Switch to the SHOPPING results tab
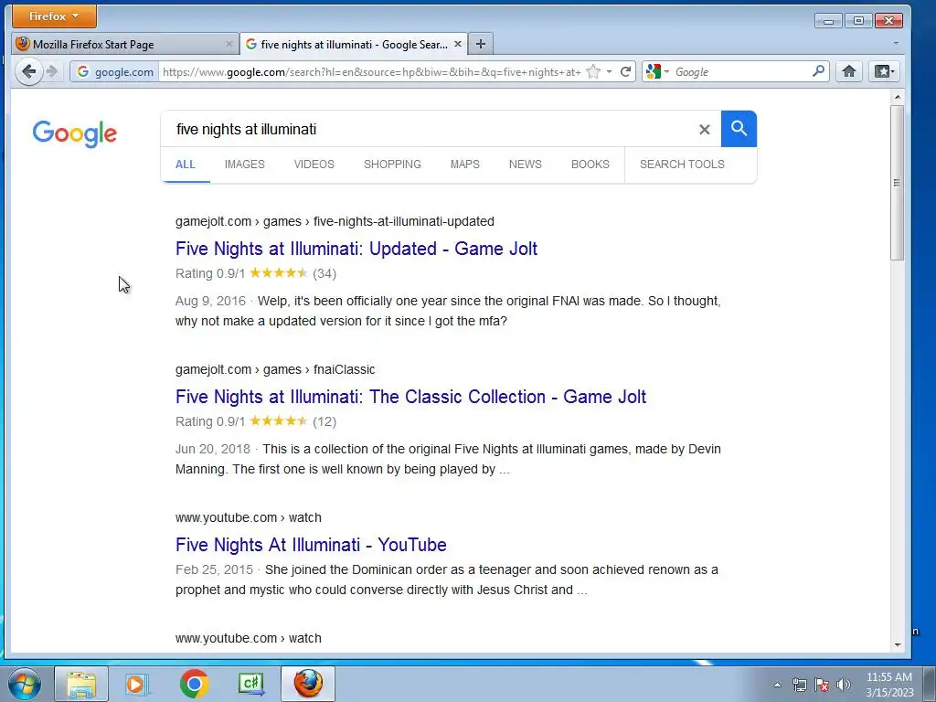 [392, 165]
